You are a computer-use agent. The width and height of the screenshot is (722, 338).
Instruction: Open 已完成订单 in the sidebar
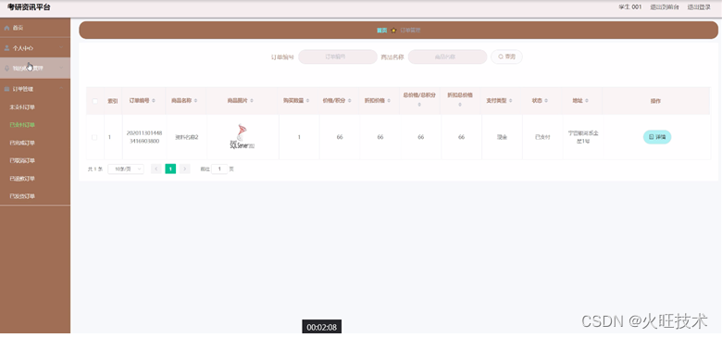click(22, 143)
